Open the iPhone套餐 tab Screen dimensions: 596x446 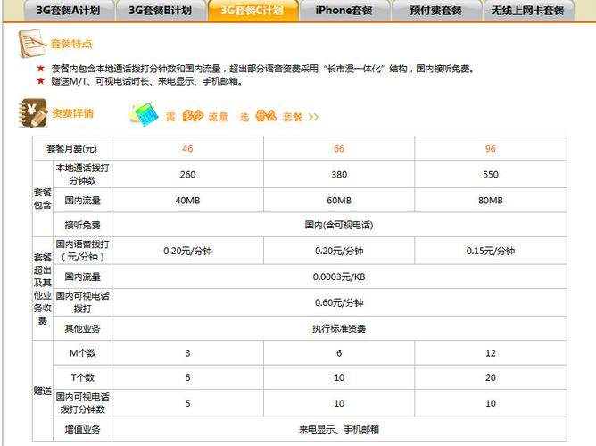[x=344, y=10]
